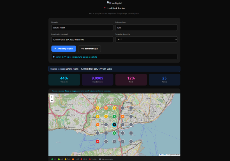Zoom out on the map
The image size is (230, 161).
[x=52, y=100]
